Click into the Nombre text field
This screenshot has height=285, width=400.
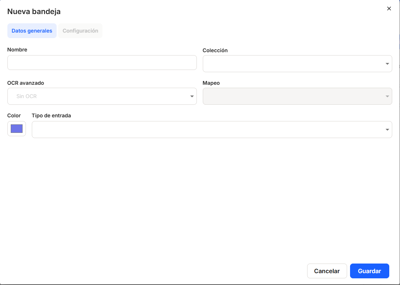pos(102,63)
